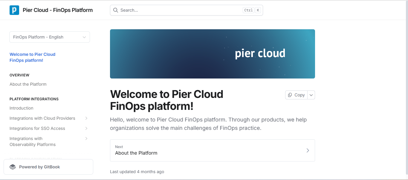Open About the Platform sidebar page
408x180 pixels.
click(28, 84)
